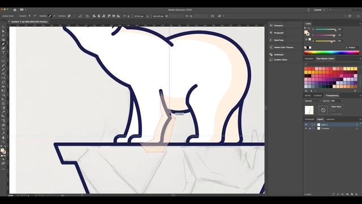Click the Home icon in top bar
362x204 pixels.
pyautogui.click(x=15, y=10)
